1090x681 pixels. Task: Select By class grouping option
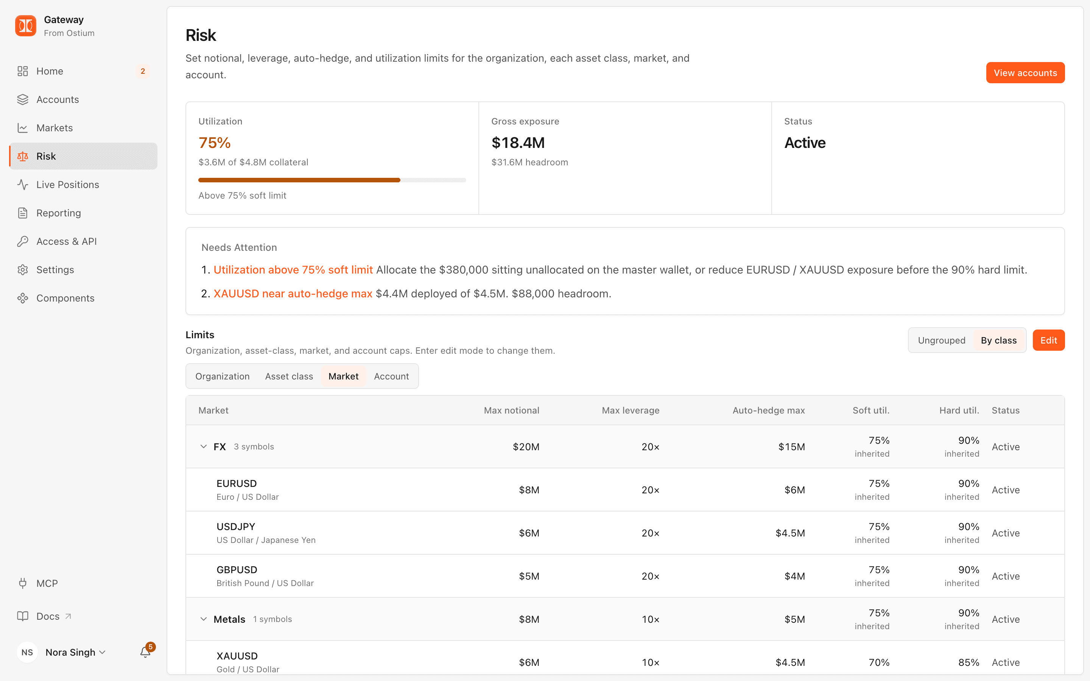[x=998, y=340]
